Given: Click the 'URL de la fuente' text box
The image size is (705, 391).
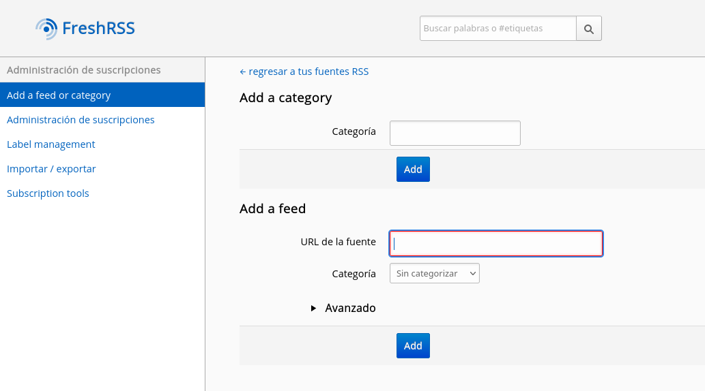Looking at the screenshot, I should pos(495,243).
